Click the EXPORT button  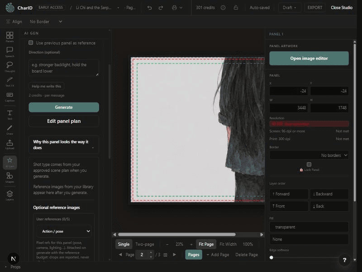(314, 8)
